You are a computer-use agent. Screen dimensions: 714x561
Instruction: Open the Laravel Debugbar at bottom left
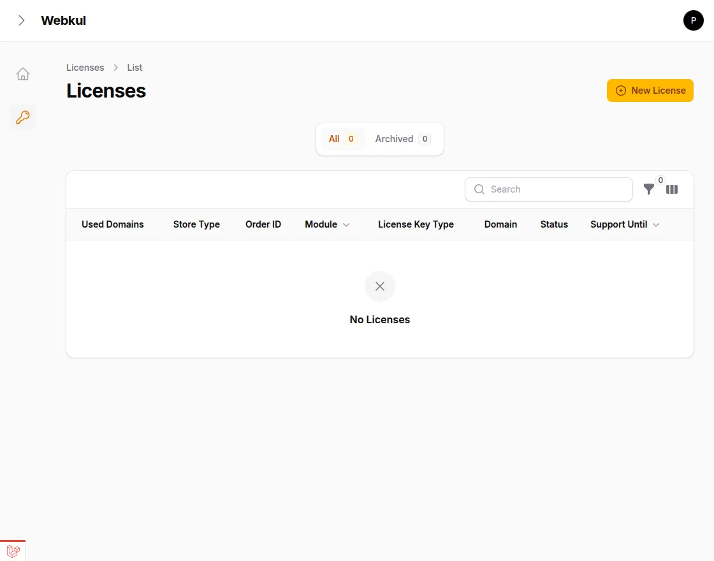[13, 551]
